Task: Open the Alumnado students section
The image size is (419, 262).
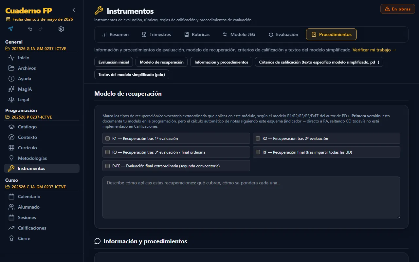Action: coord(42,207)
